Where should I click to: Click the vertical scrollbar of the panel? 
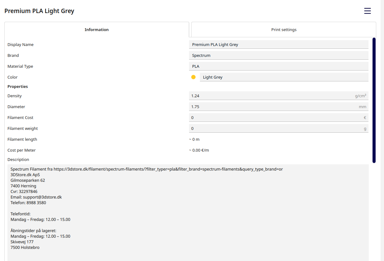pos(374,100)
